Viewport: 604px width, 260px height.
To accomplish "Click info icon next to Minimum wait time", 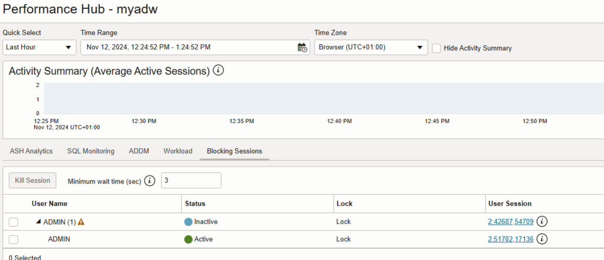I will [150, 181].
